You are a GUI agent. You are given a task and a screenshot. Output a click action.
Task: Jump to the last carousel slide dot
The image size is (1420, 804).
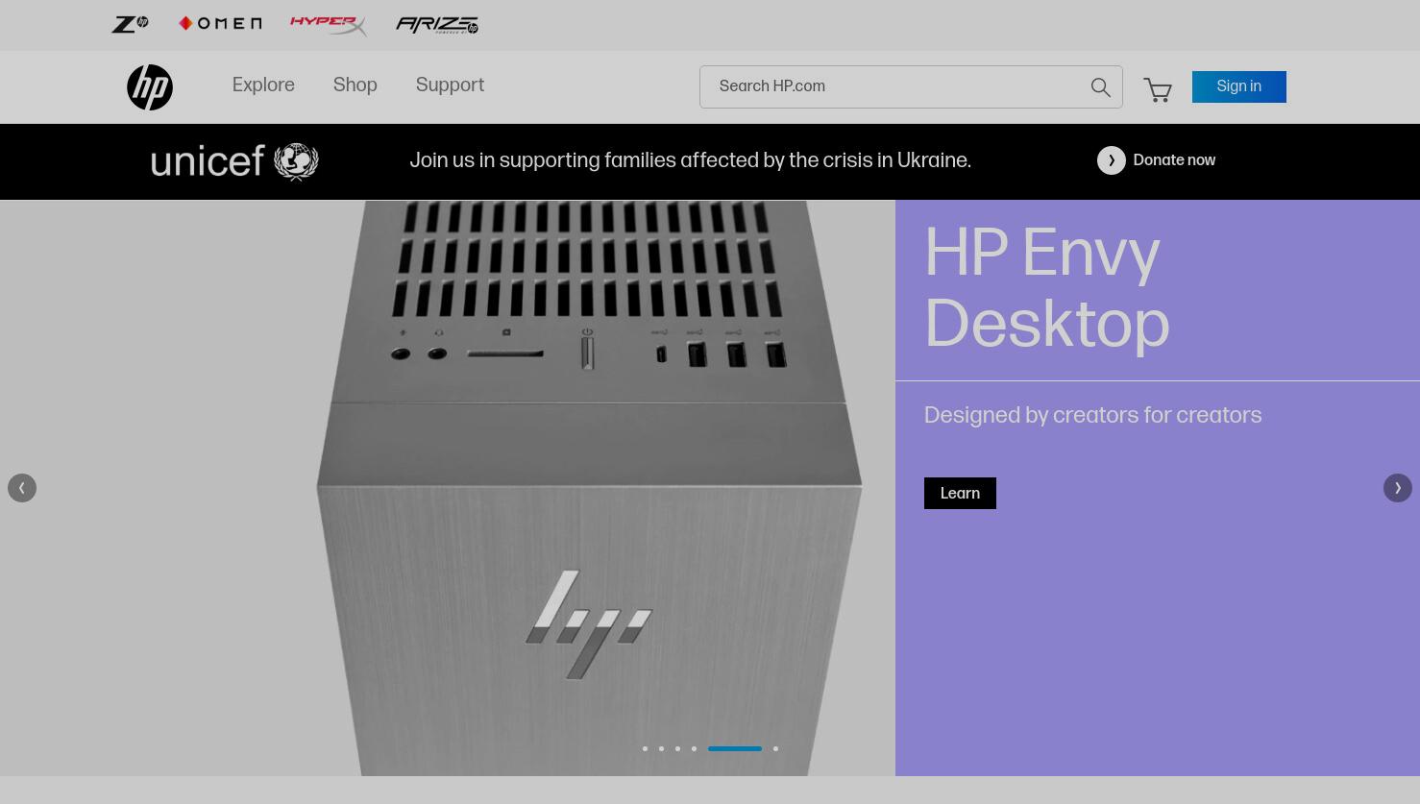(x=775, y=748)
